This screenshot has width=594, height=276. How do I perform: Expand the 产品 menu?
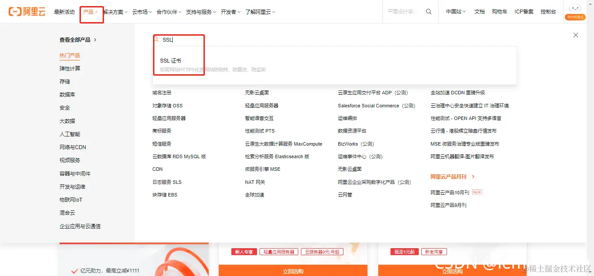(x=90, y=12)
